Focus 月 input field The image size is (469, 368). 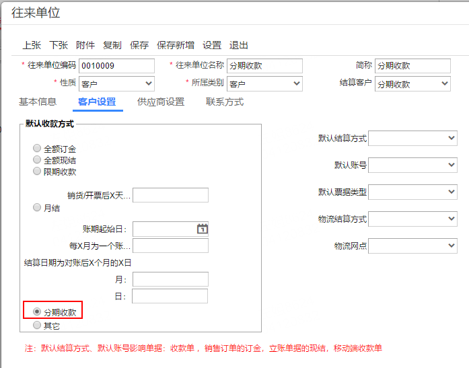point(170,279)
